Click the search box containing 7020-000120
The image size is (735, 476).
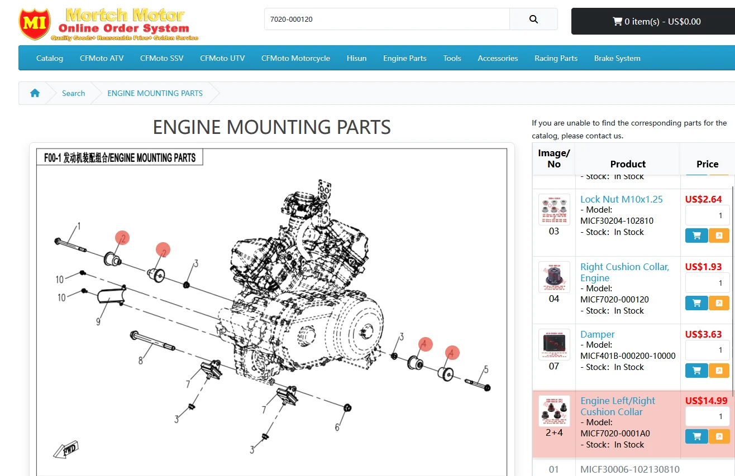click(386, 19)
